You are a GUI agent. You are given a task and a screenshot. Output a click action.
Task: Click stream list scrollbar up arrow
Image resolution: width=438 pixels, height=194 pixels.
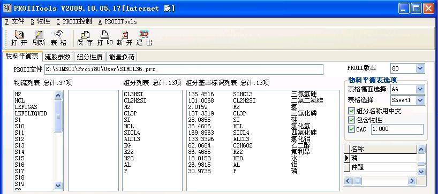58,95
